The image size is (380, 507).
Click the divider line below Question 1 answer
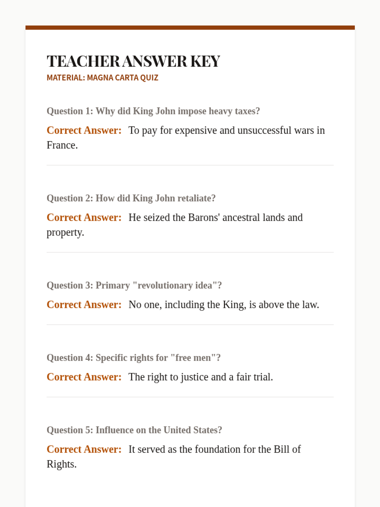[x=190, y=165]
